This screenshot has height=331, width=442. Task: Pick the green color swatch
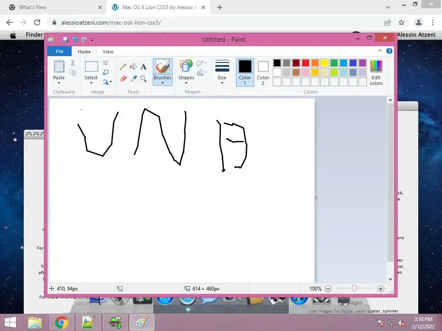tap(334, 63)
